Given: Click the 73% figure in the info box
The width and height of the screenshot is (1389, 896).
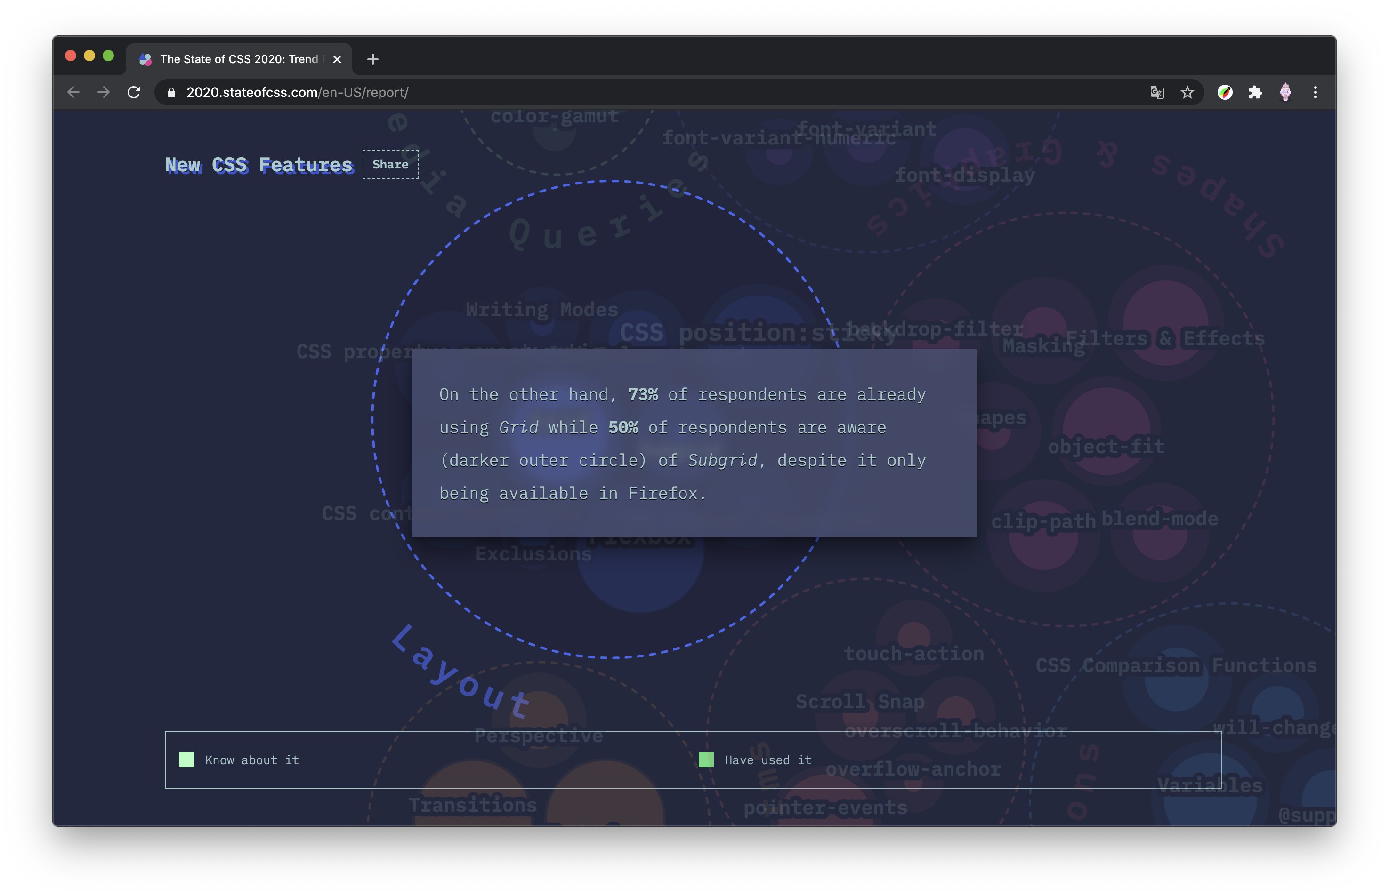Looking at the screenshot, I should coord(643,394).
